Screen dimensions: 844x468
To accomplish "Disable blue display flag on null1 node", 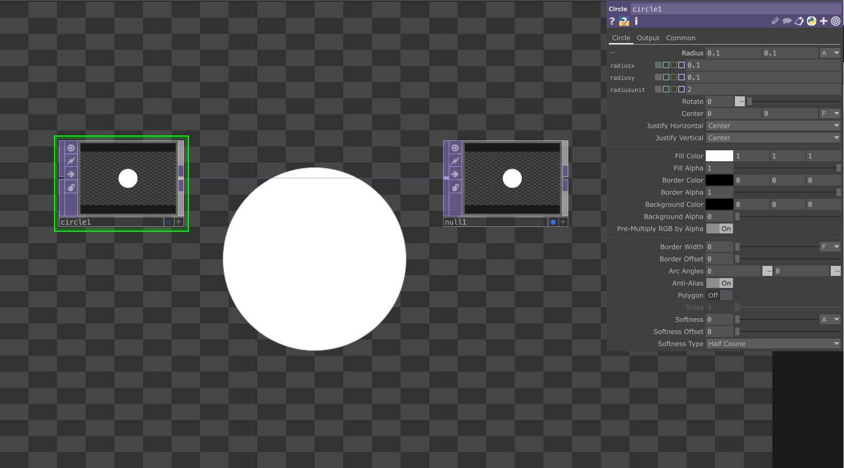I will [x=553, y=222].
